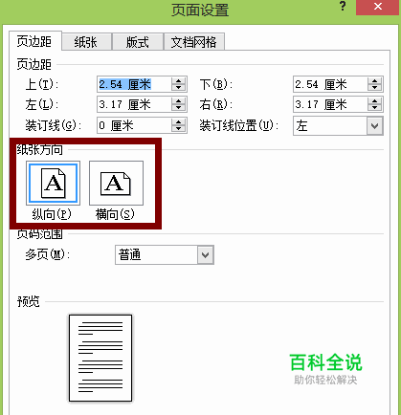Screen dimensions: 401x415
Task: Decrease the 右(R) right margin value
Action: [x=375, y=108]
